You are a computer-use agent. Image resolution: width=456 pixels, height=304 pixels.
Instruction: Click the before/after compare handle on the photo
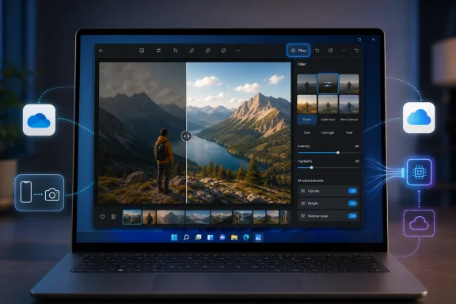point(186,136)
